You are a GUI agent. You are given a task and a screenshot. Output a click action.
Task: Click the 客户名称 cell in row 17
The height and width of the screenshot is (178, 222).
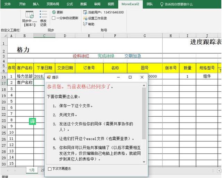25,82
